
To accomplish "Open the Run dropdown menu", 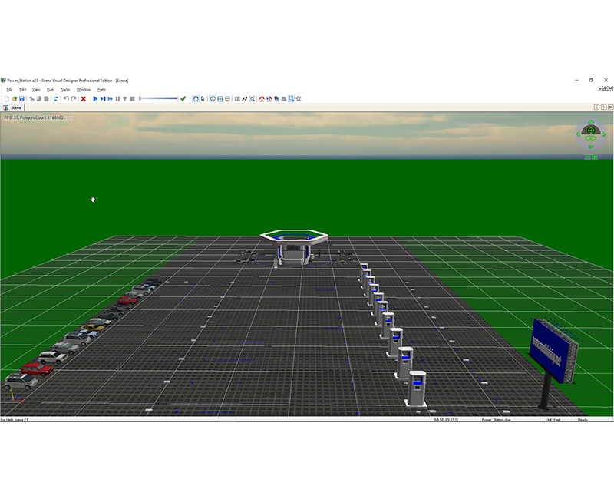I will (50, 90).
